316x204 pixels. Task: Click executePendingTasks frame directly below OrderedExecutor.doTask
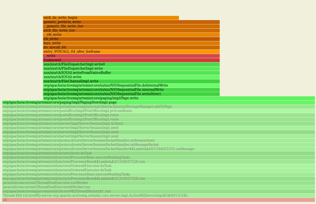point(159,174)
